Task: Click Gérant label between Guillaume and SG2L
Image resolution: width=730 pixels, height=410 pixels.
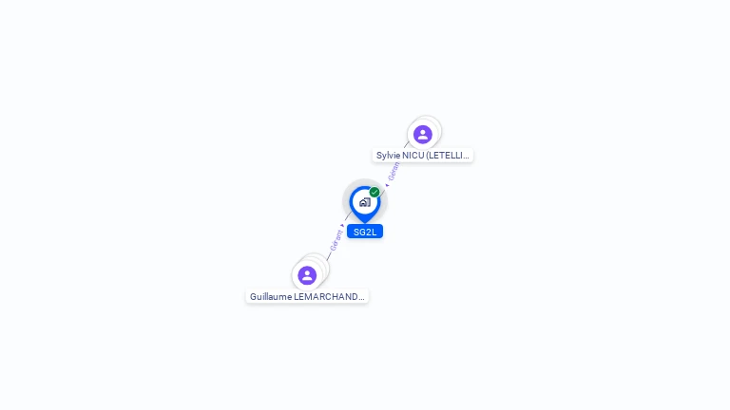Action: 336,240
